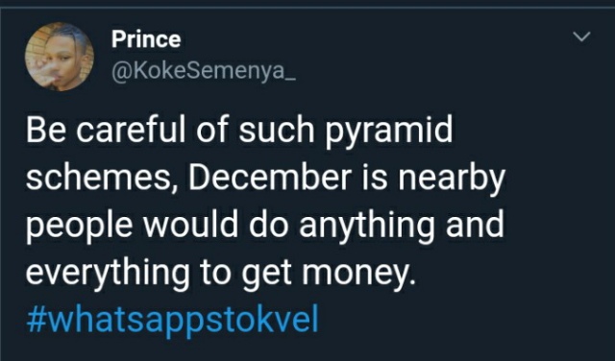
Task: Select the word "Be" starting the tweet
Action: coord(47,131)
